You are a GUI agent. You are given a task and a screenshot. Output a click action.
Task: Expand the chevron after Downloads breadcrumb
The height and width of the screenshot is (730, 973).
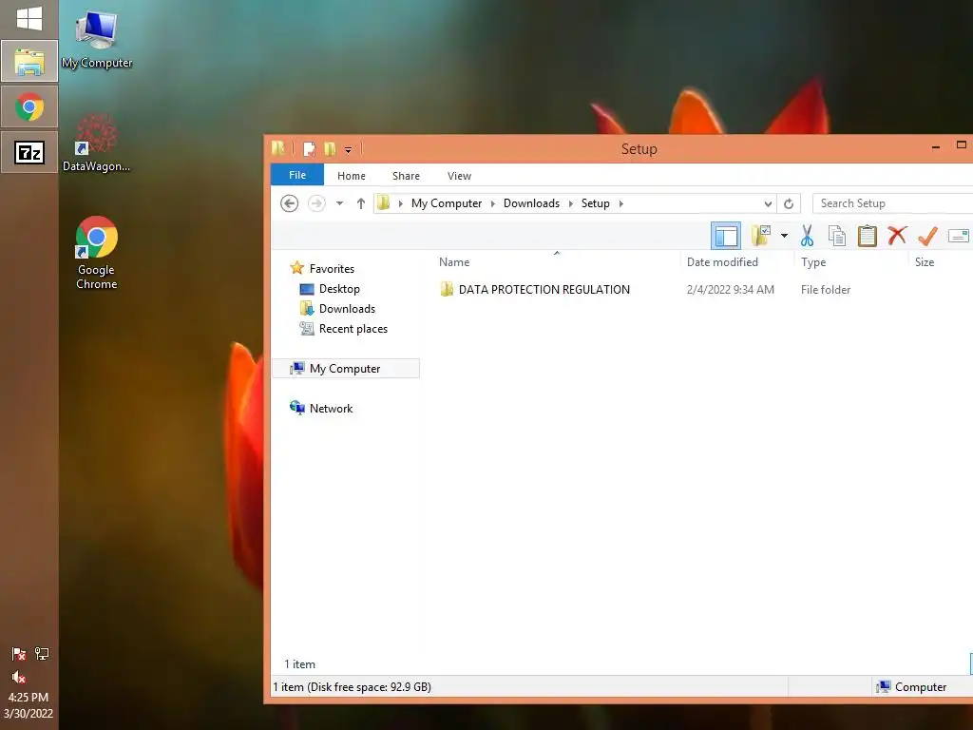(x=570, y=203)
